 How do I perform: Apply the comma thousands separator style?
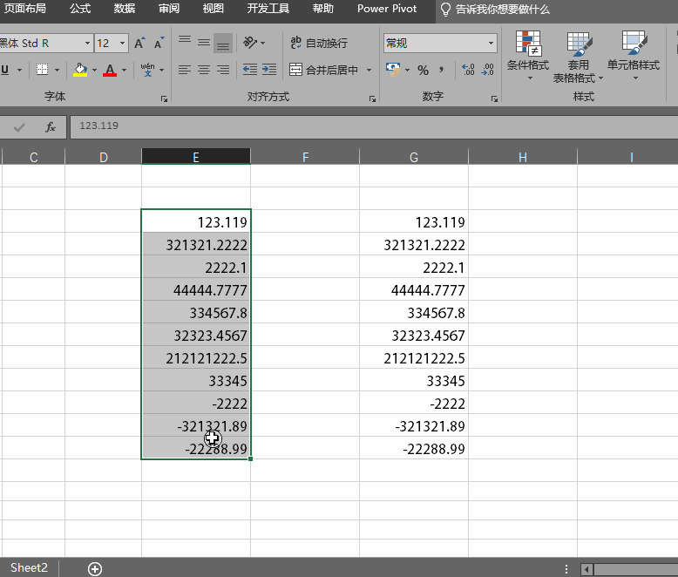coord(442,70)
